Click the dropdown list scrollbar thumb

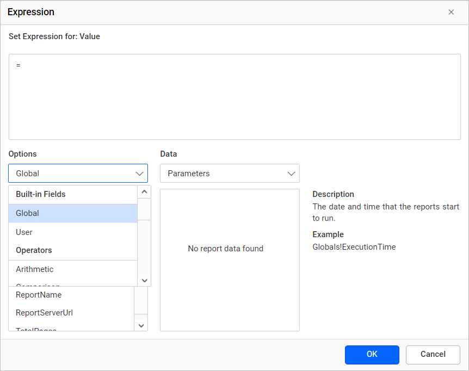coord(145,209)
